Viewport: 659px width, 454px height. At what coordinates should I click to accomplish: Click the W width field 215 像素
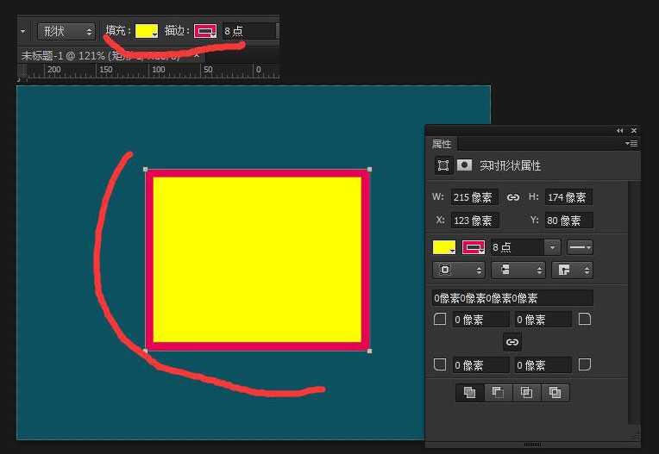coord(474,197)
